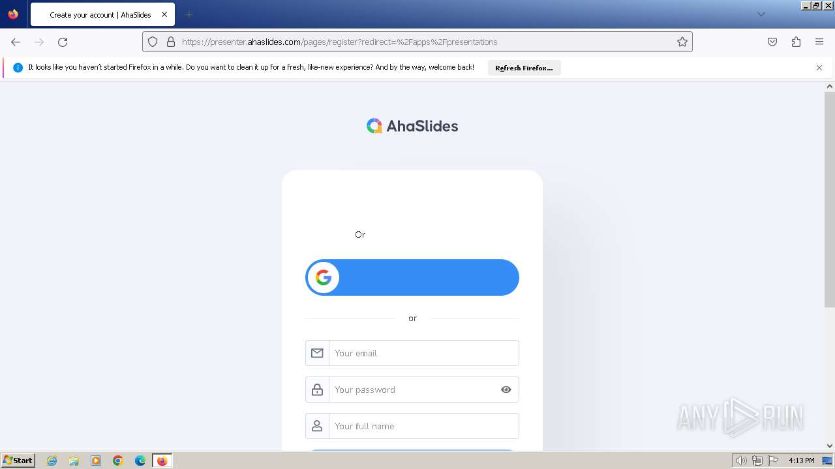This screenshot has width=835, height=469.
Task: Dismiss the Firefox notification bar
Action: 819,68
